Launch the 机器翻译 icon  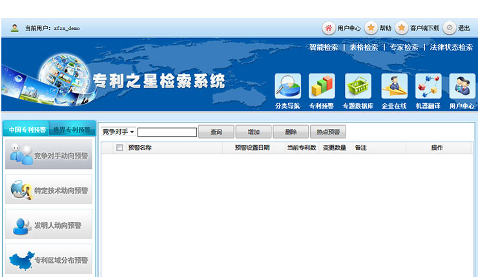pos(428,86)
